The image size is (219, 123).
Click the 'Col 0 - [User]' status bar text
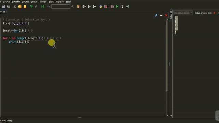[6, 121]
